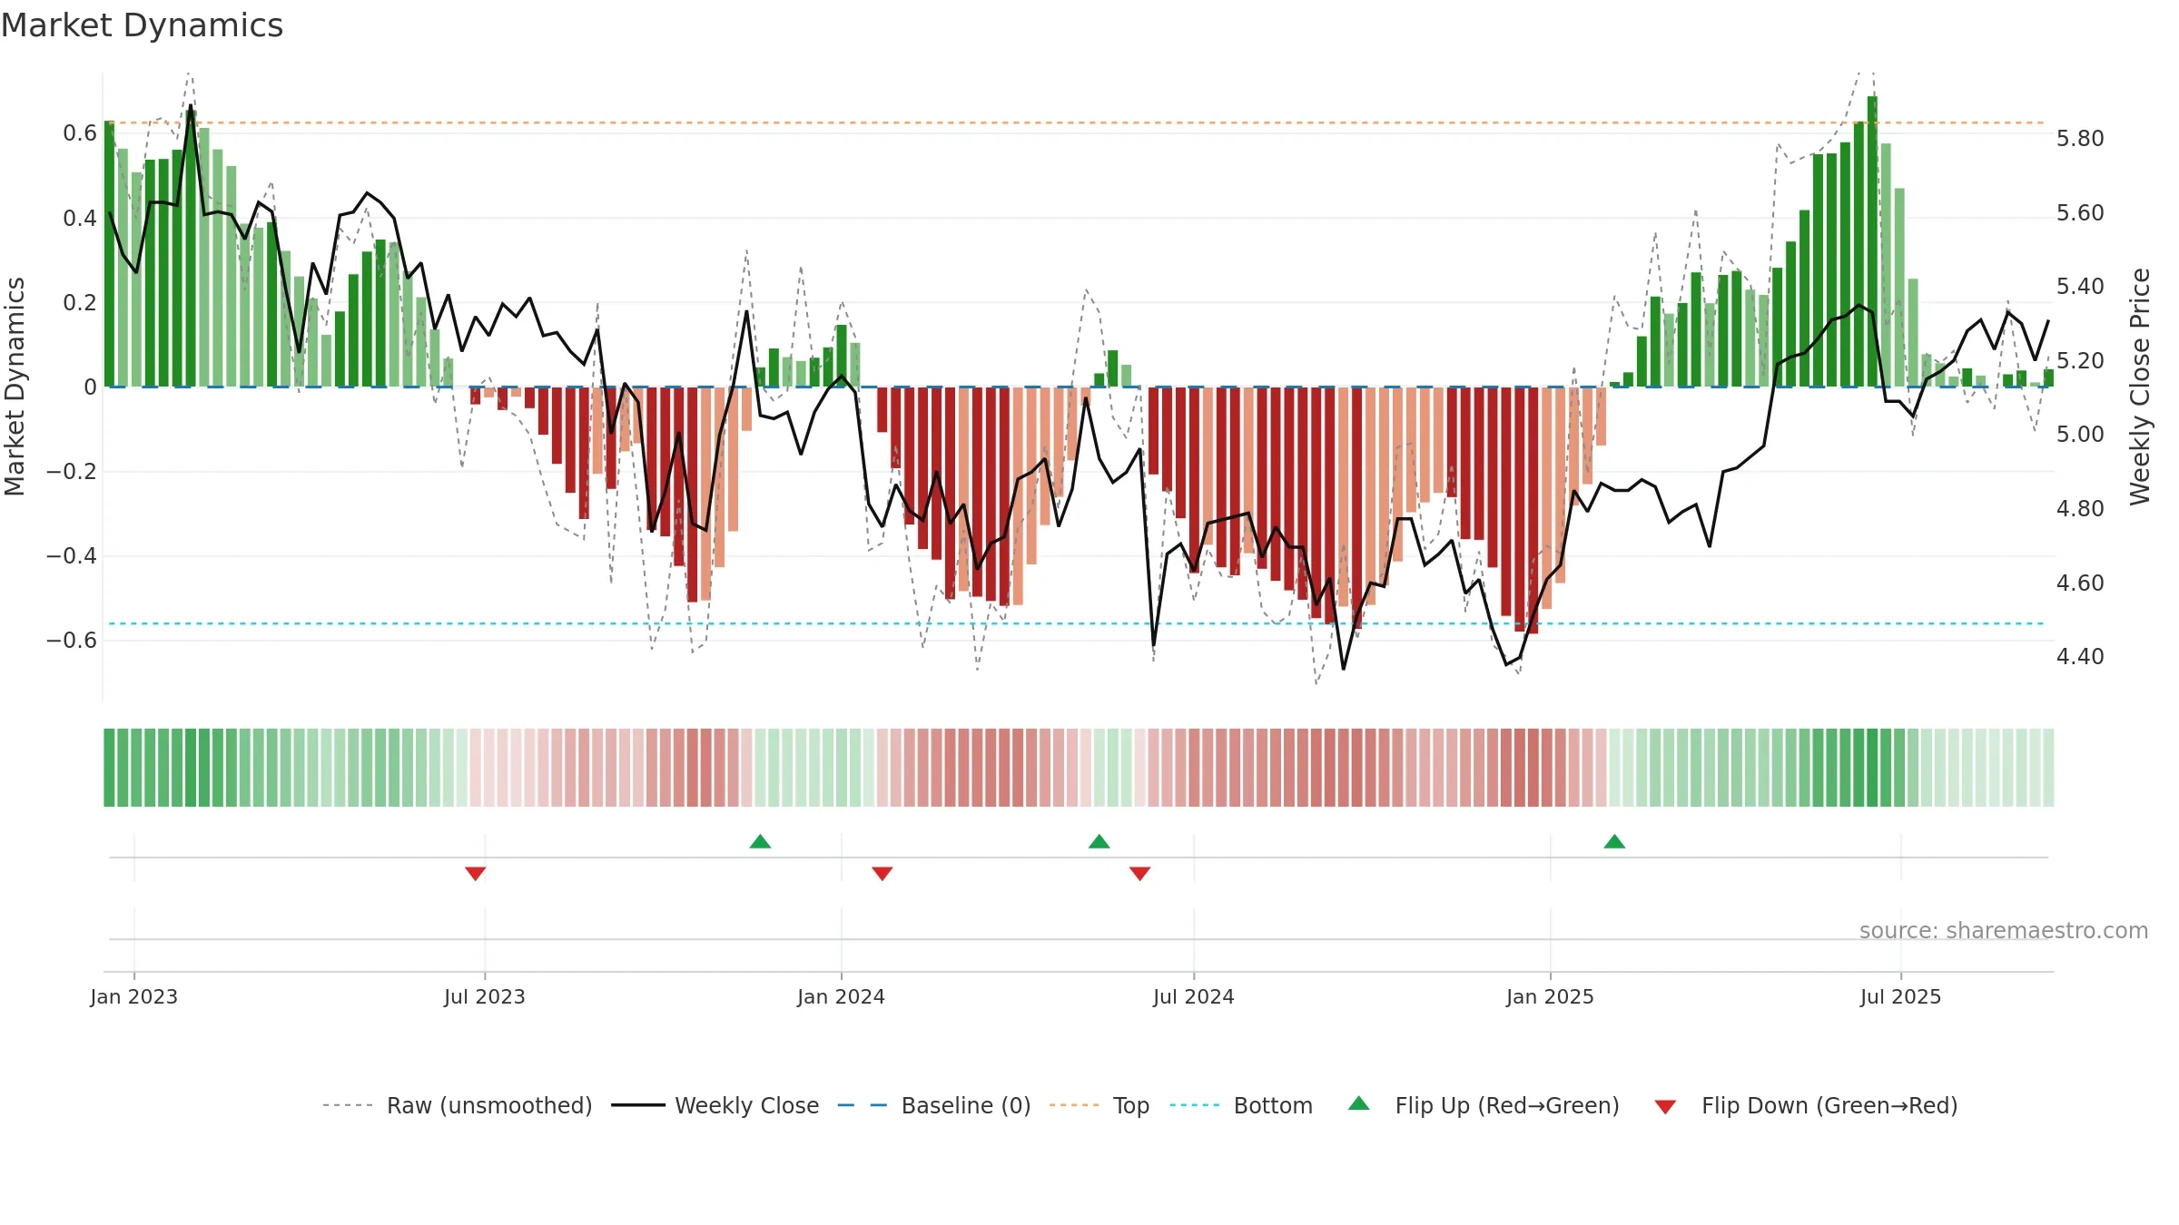The width and height of the screenshot is (2179, 1225).
Task: Click the 0 left axis tick
Action: 90,387
